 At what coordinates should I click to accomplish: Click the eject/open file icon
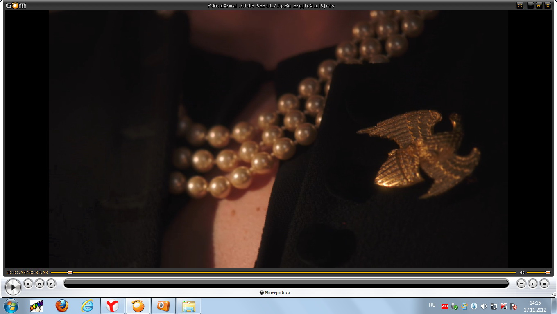point(521,283)
